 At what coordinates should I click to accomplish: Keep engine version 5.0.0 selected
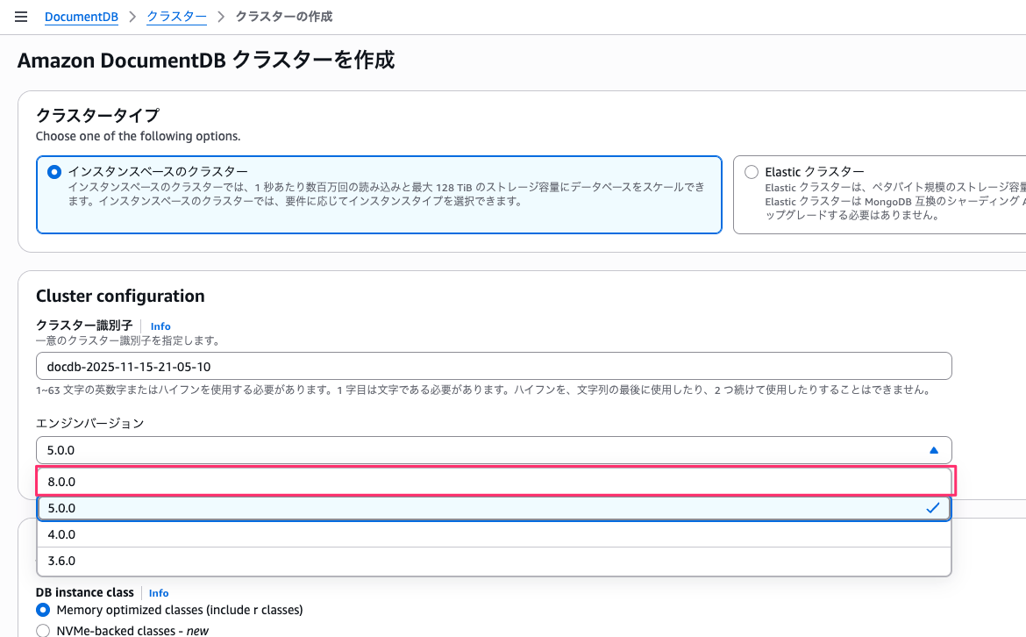[x=494, y=507]
